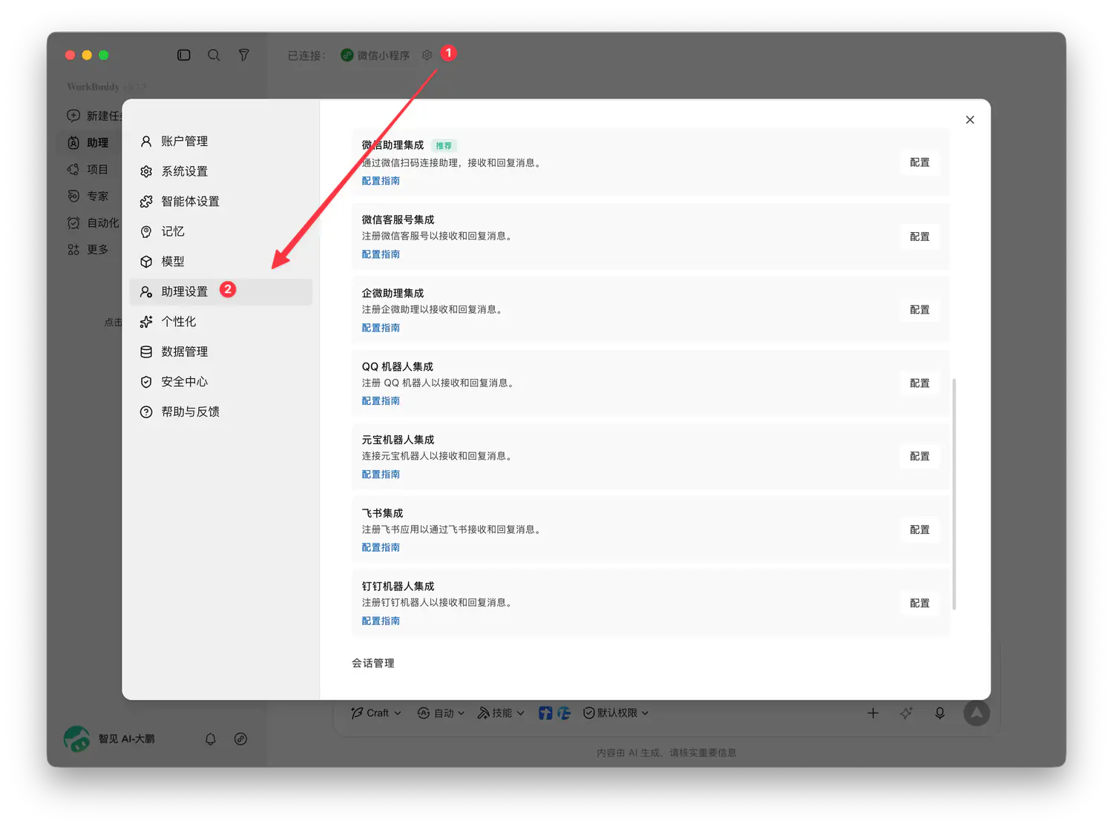Open 配置指南 link under 微信客服号集成
This screenshot has width=1113, height=829.
pos(381,254)
